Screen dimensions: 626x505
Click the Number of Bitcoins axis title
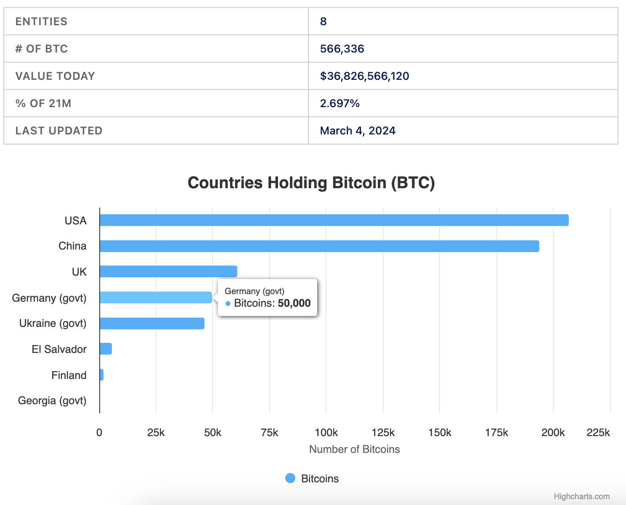pyautogui.click(x=354, y=449)
